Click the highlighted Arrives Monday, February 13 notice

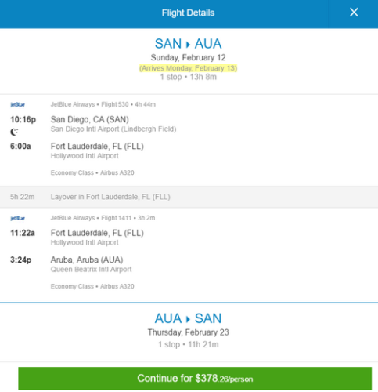click(188, 68)
